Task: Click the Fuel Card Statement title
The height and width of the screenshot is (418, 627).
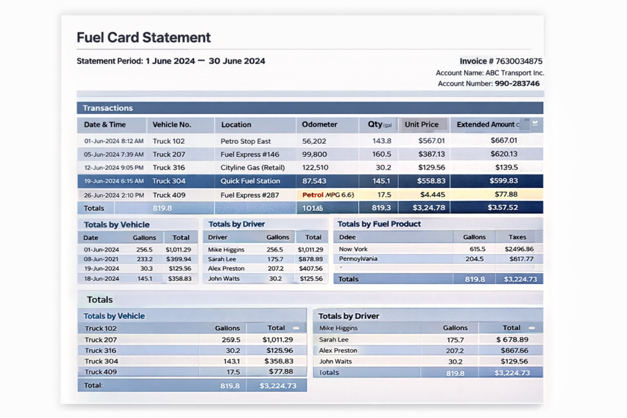Action: tap(144, 37)
